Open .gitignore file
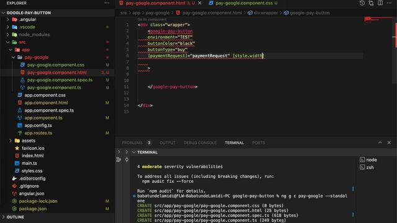Image resolution: width=397 pixels, height=223 pixels. point(29,186)
